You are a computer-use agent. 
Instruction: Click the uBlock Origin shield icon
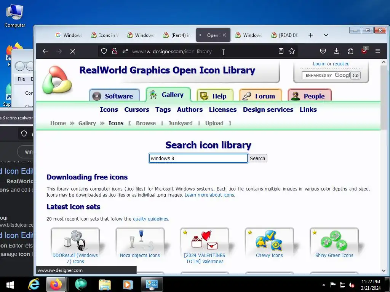pos(364,51)
